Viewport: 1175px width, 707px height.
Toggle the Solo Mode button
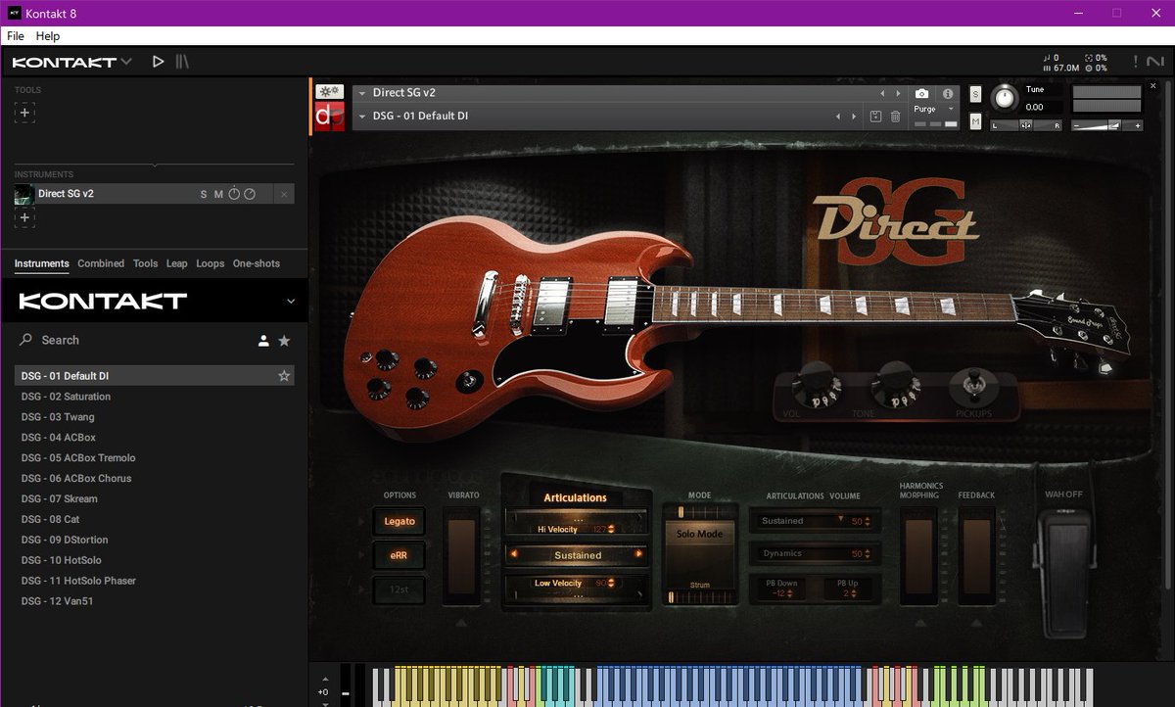[x=699, y=534]
